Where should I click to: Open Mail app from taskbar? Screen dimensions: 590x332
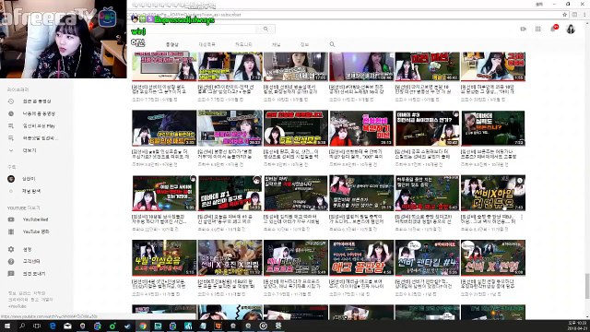[x=67, y=326]
